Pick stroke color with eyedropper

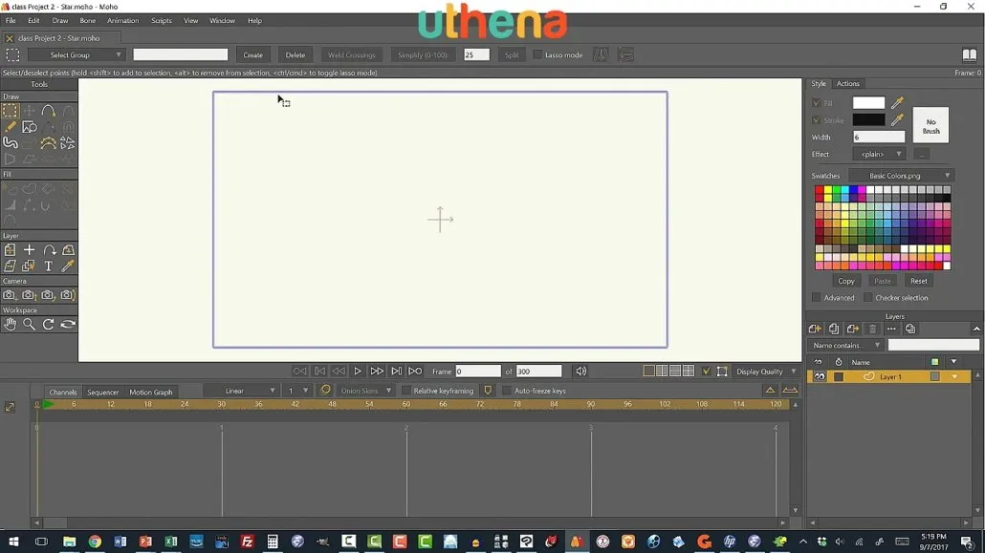tap(897, 119)
